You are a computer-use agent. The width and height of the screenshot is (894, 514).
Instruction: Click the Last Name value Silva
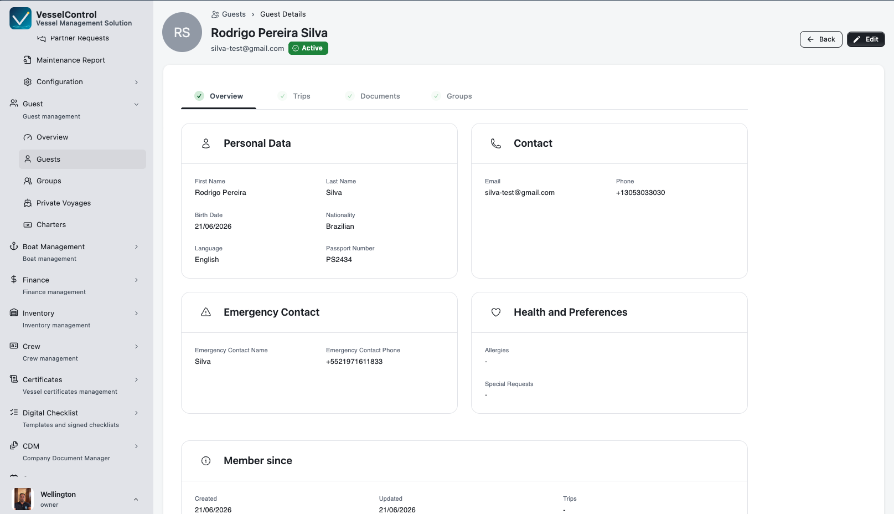(x=334, y=193)
